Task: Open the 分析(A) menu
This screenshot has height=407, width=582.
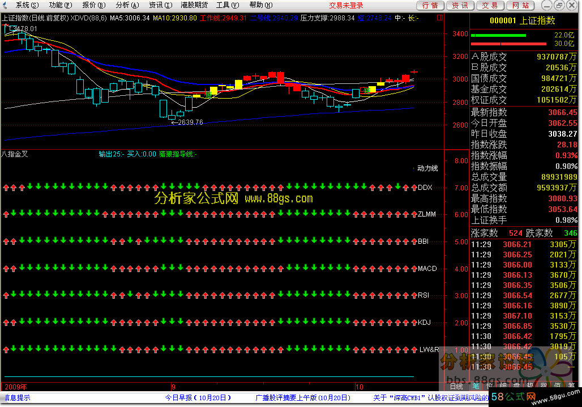Action: coord(127,5)
